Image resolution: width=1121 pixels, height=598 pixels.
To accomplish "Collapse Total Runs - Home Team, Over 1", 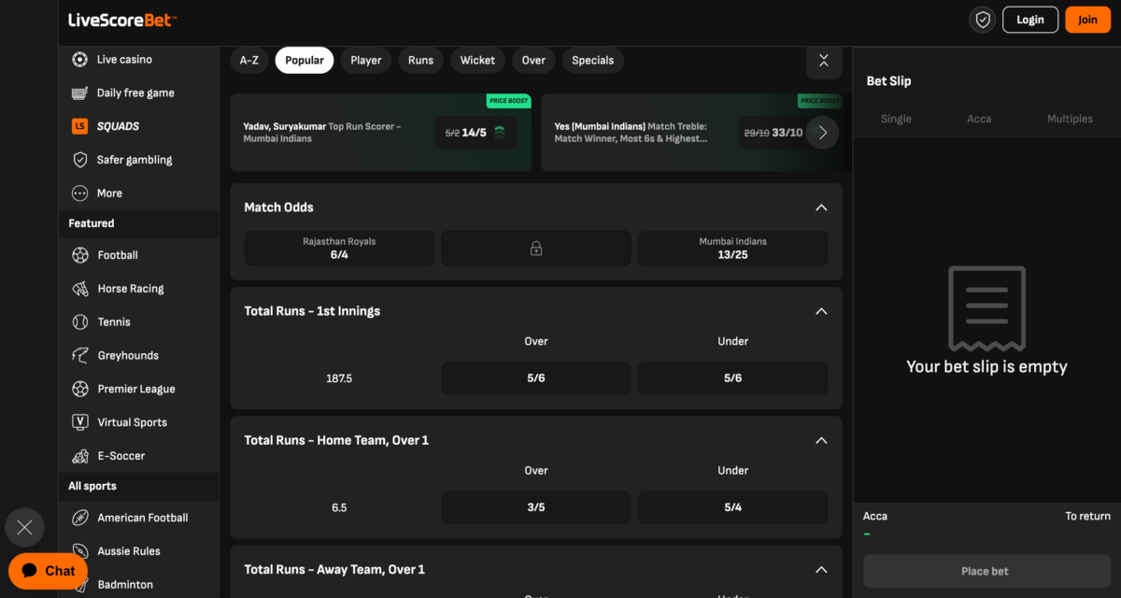I will click(x=821, y=440).
